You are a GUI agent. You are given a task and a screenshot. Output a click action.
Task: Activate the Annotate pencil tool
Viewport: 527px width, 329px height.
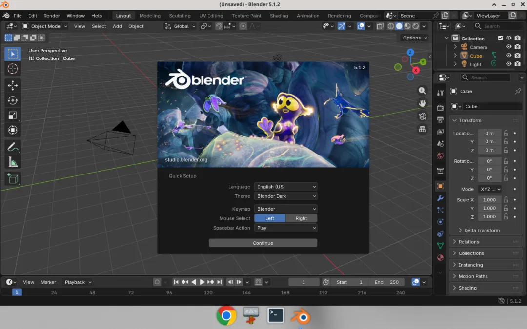tap(13, 147)
